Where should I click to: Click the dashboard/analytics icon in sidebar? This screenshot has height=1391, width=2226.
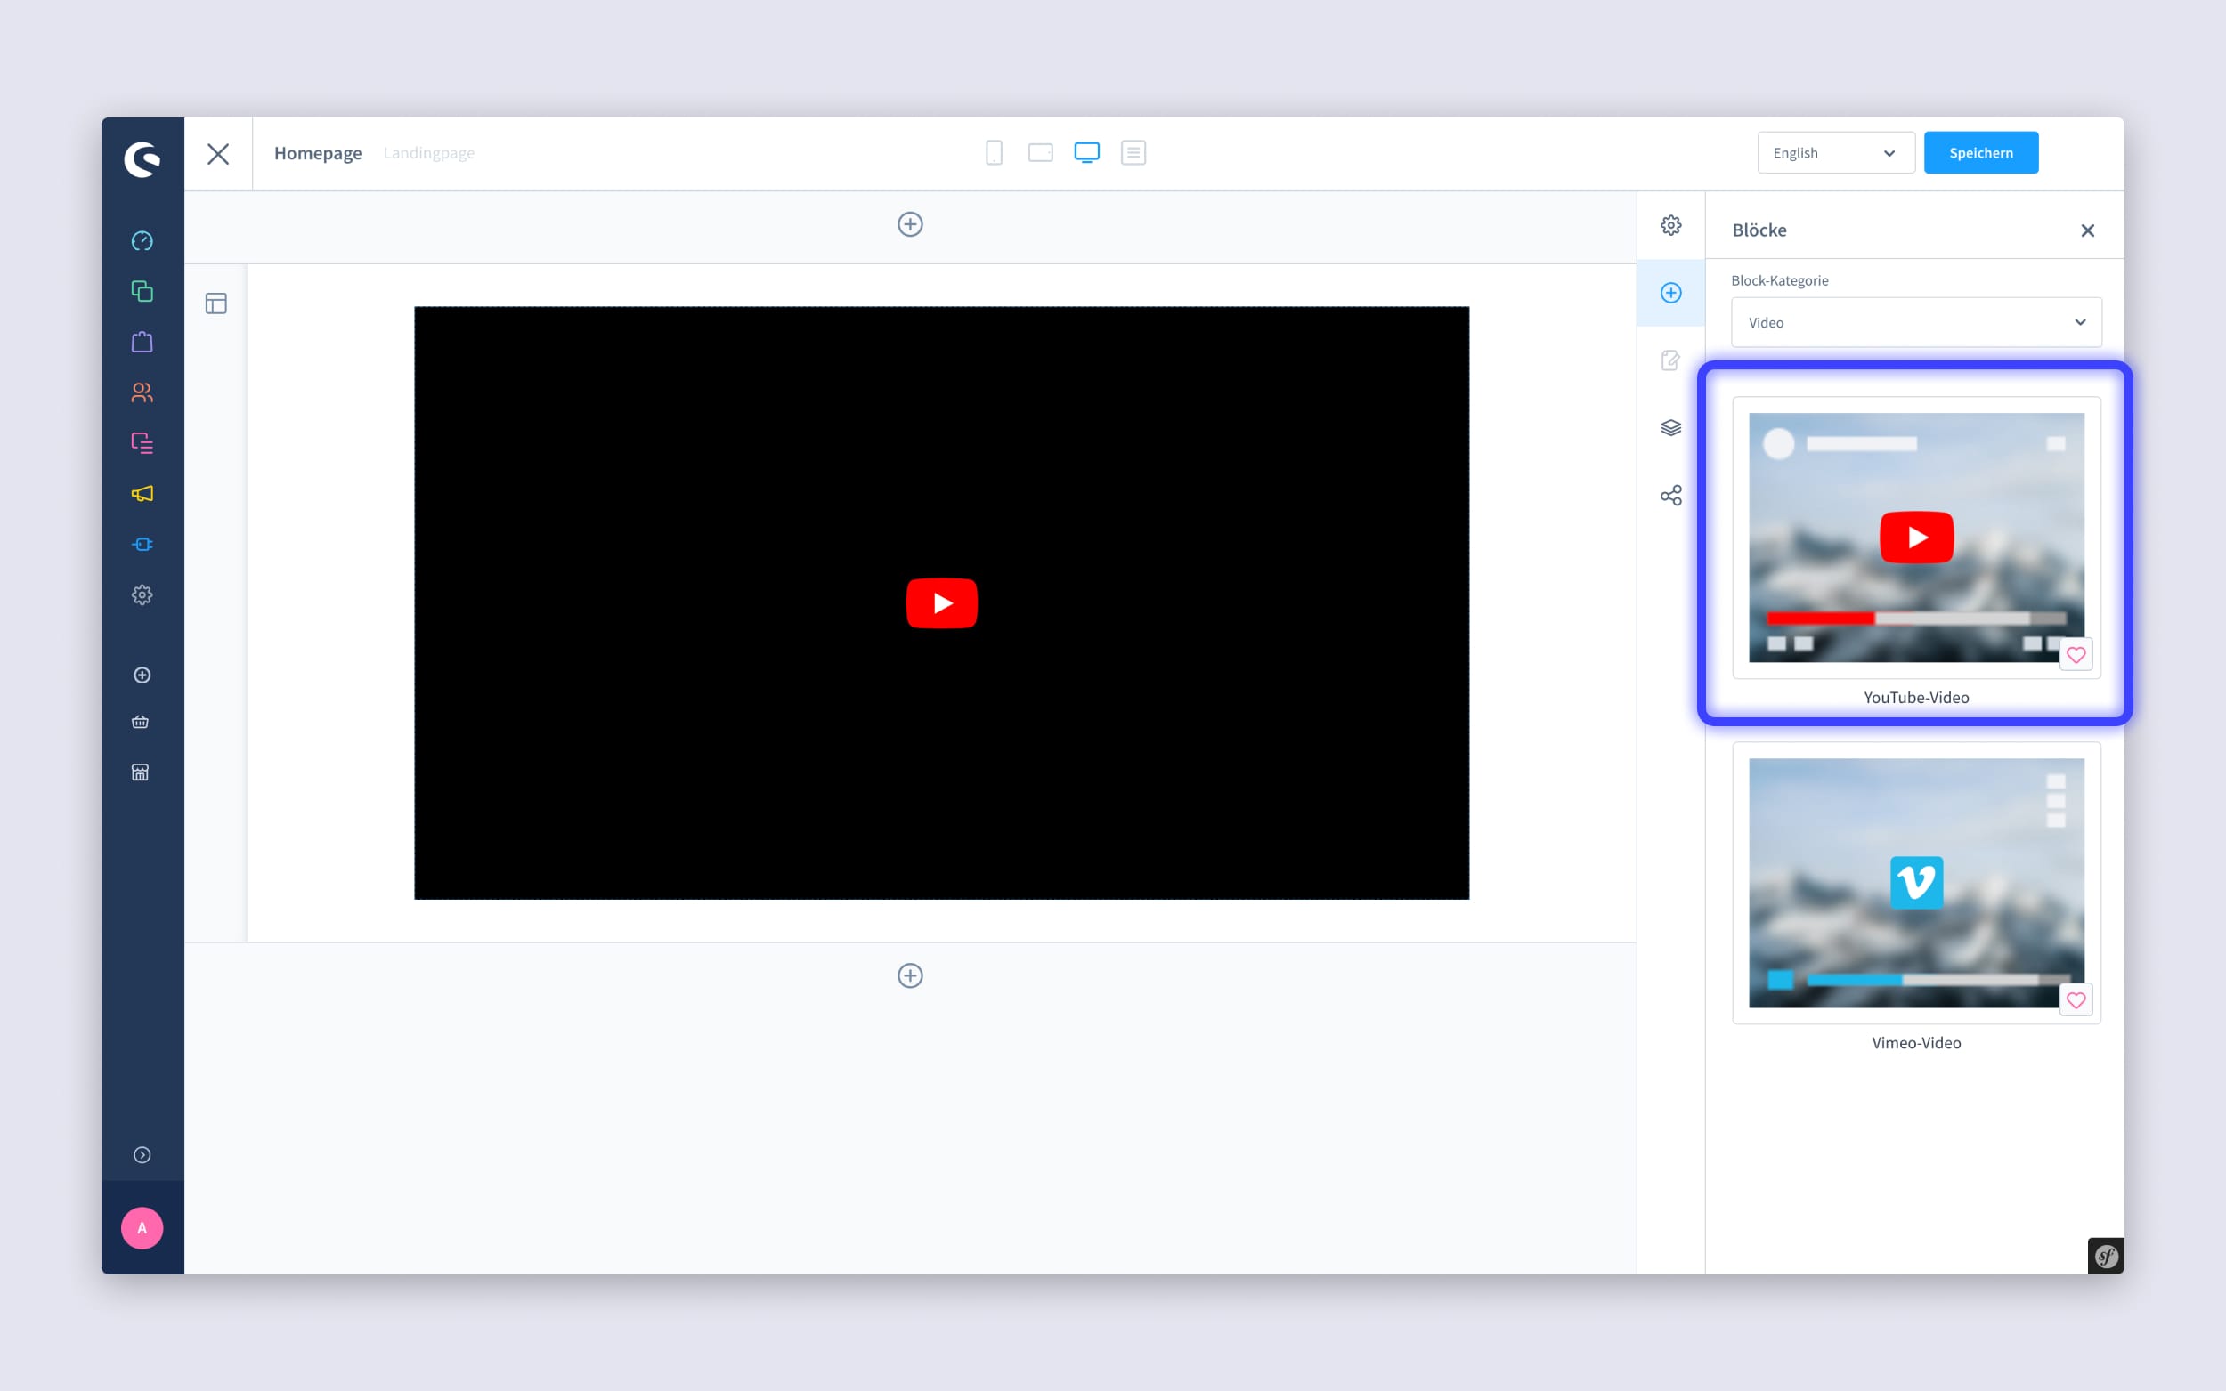point(142,240)
